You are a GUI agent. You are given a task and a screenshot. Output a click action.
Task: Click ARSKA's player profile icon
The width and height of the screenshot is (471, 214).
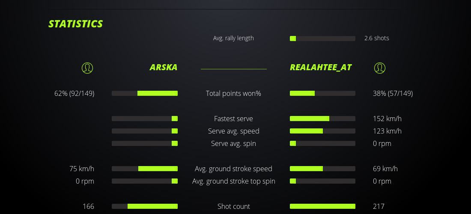[x=87, y=68]
